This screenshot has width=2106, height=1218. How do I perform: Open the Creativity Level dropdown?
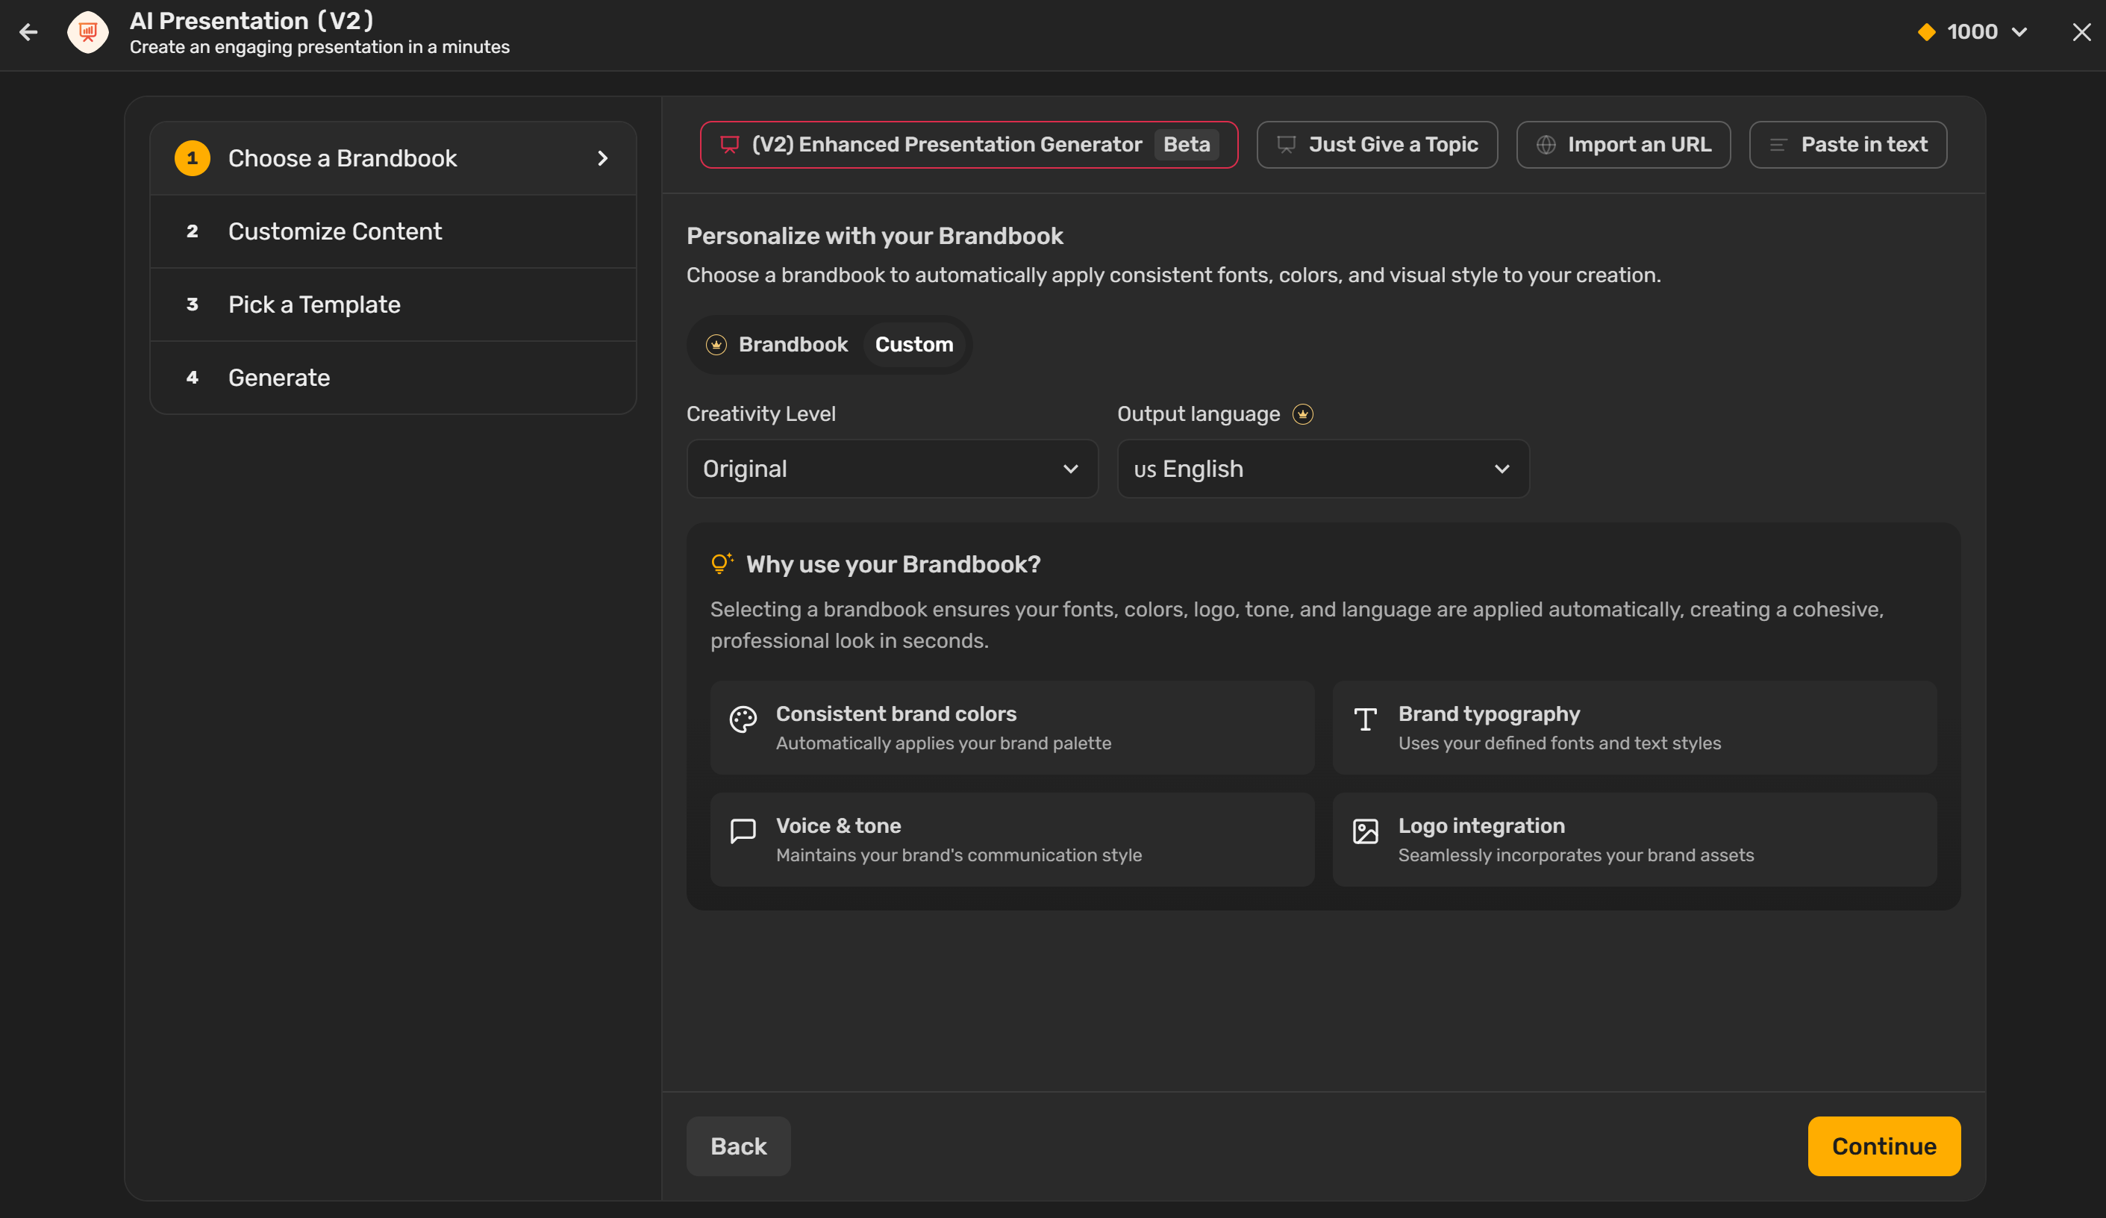(x=891, y=469)
